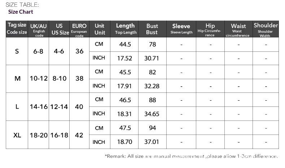Click the Shoulder Width column header
The image size is (285, 168).
266,29
